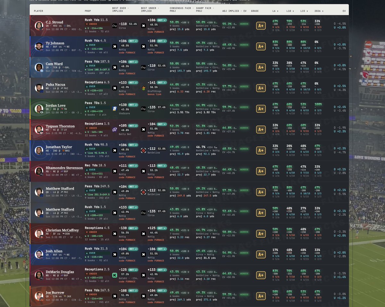
Task: Click the ADJ IMPLIED · EV header
Action: (234, 11)
